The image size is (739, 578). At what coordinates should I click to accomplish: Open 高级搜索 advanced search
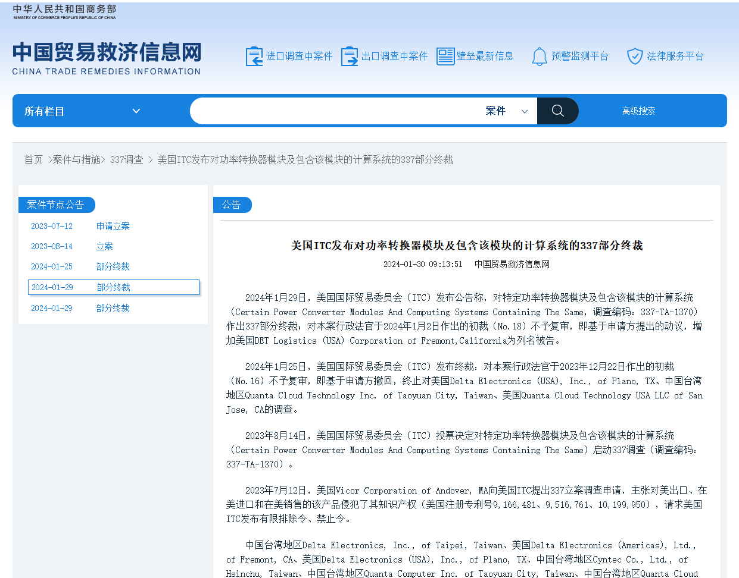click(x=638, y=111)
